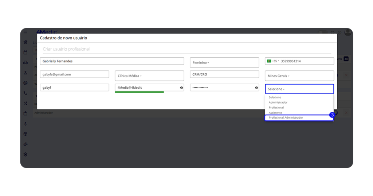The image size is (373, 196).
Task: Open the box package icon in sidebar
Action: [25, 134]
